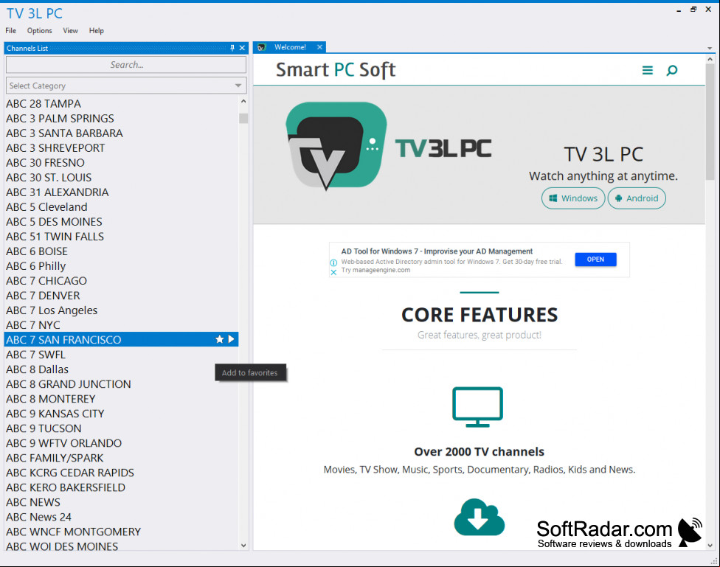Add ABC 7 SAN FRANCISCO to favorites star
Screen dimensions: 720x567
220,339
